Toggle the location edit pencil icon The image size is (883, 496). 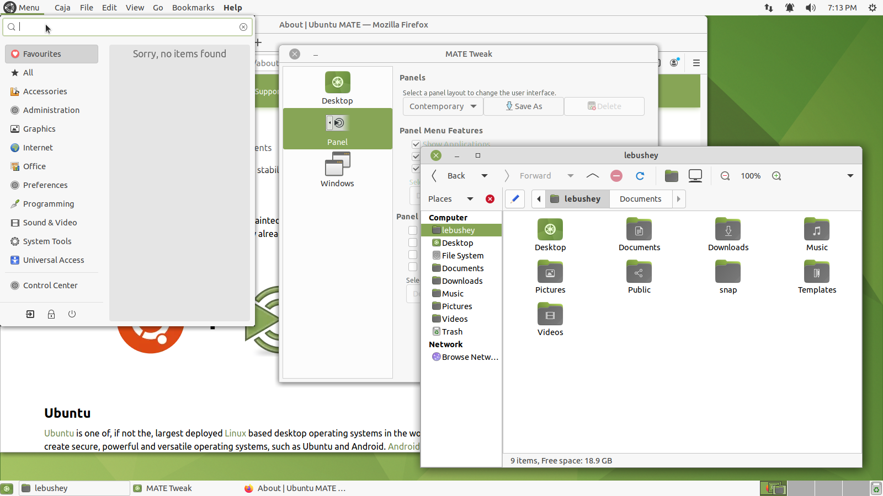(x=515, y=199)
